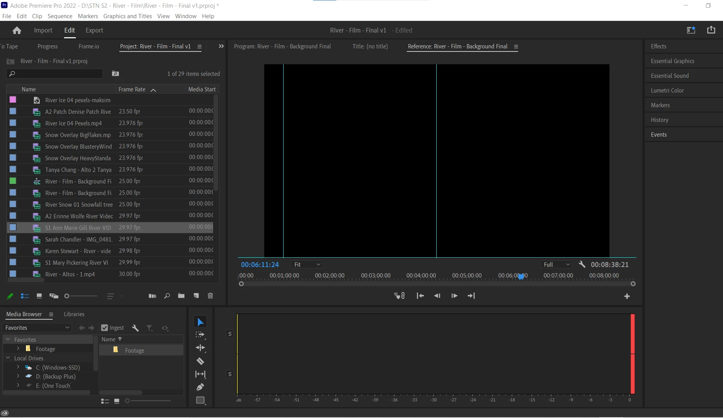Go to Out point button
723x418 pixels.
(471, 296)
